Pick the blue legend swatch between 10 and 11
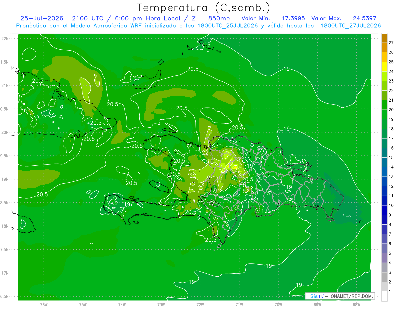The image size is (400, 309). (384, 201)
